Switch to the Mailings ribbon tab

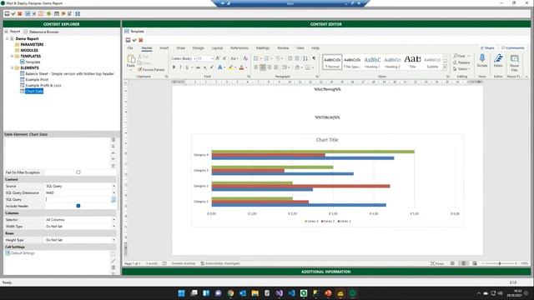(263, 48)
